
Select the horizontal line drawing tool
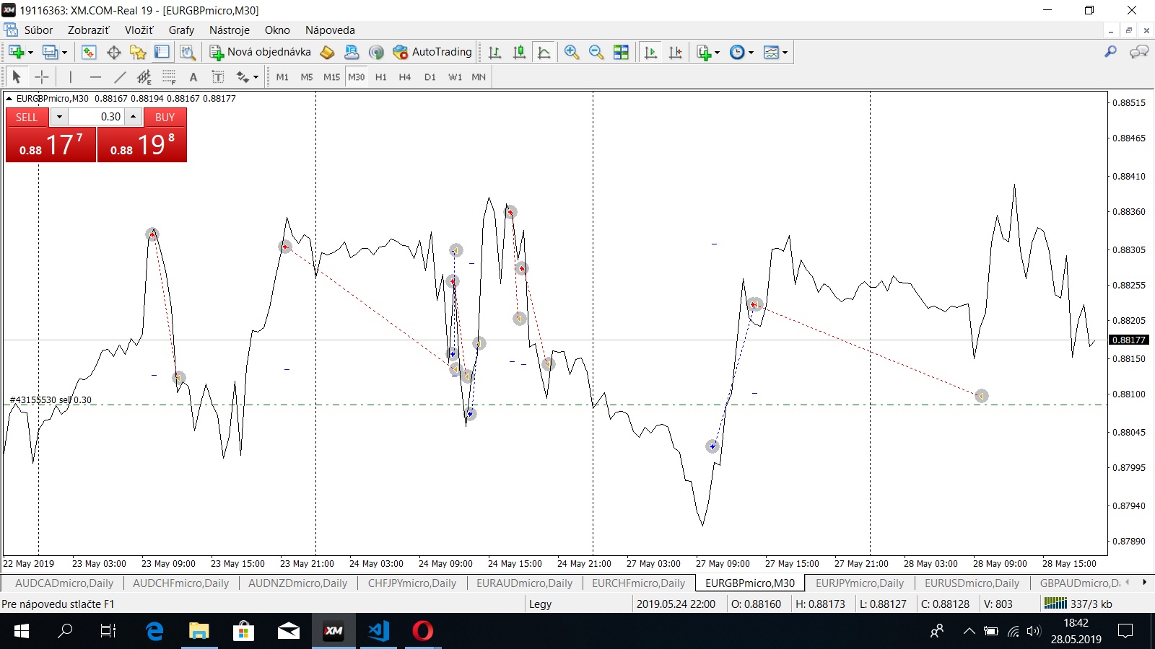point(95,76)
